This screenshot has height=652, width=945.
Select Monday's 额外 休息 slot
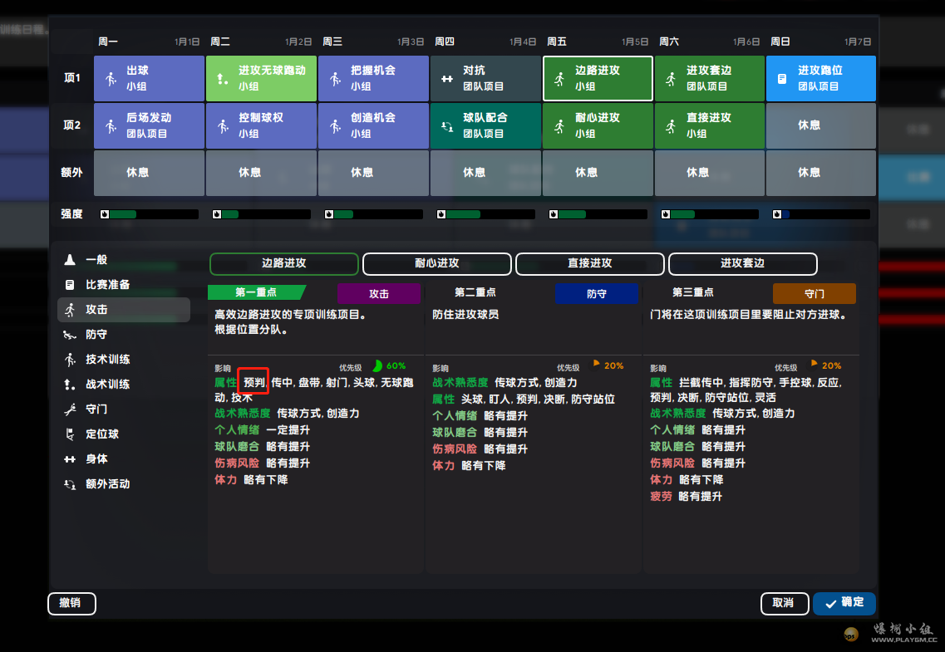(x=149, y=173)
